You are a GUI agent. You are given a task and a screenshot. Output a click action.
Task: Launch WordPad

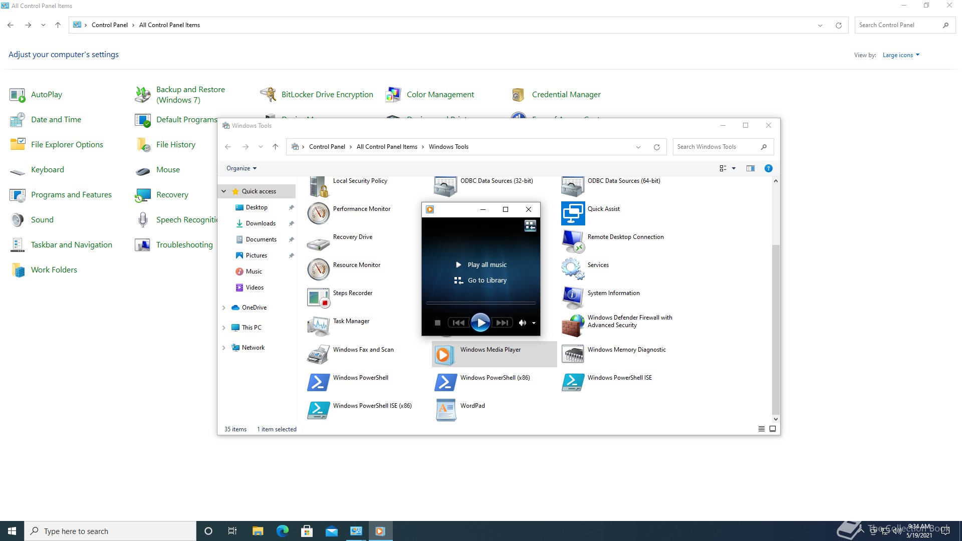(461, 410)
